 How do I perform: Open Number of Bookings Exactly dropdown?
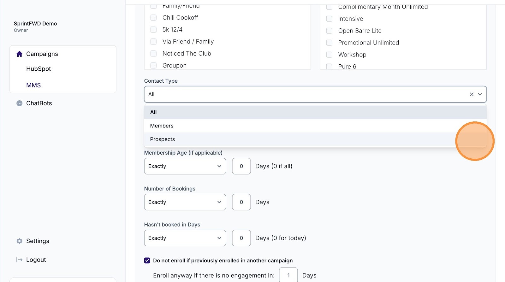point(185,202)
